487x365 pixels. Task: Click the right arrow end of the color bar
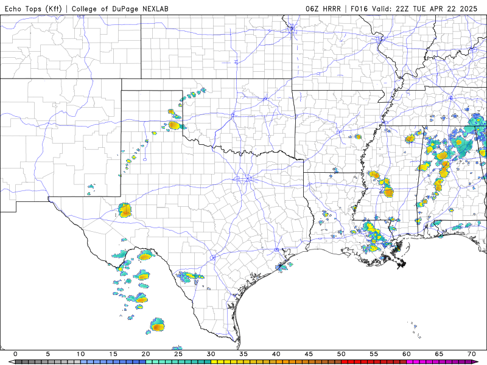pyautogui.click(x=475, y=362)
